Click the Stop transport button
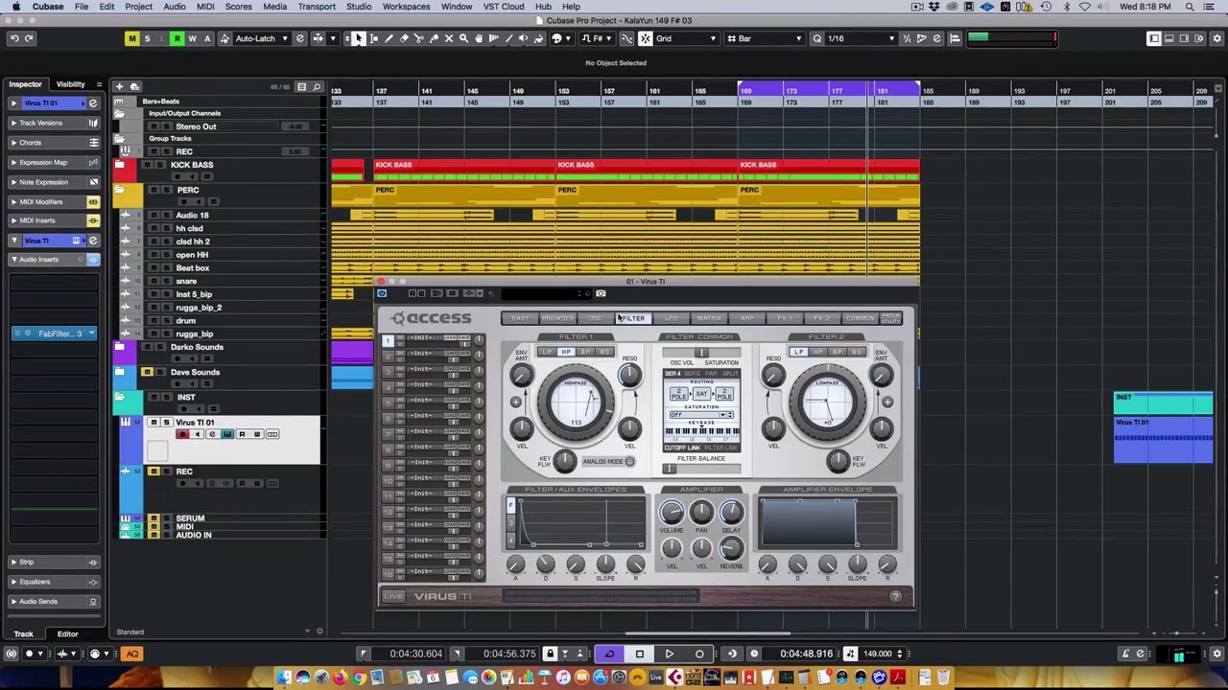Viewport: 1228px width, 690px height. 640,654
